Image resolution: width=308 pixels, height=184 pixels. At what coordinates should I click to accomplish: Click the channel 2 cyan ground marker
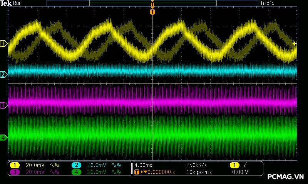click(3, 74)
